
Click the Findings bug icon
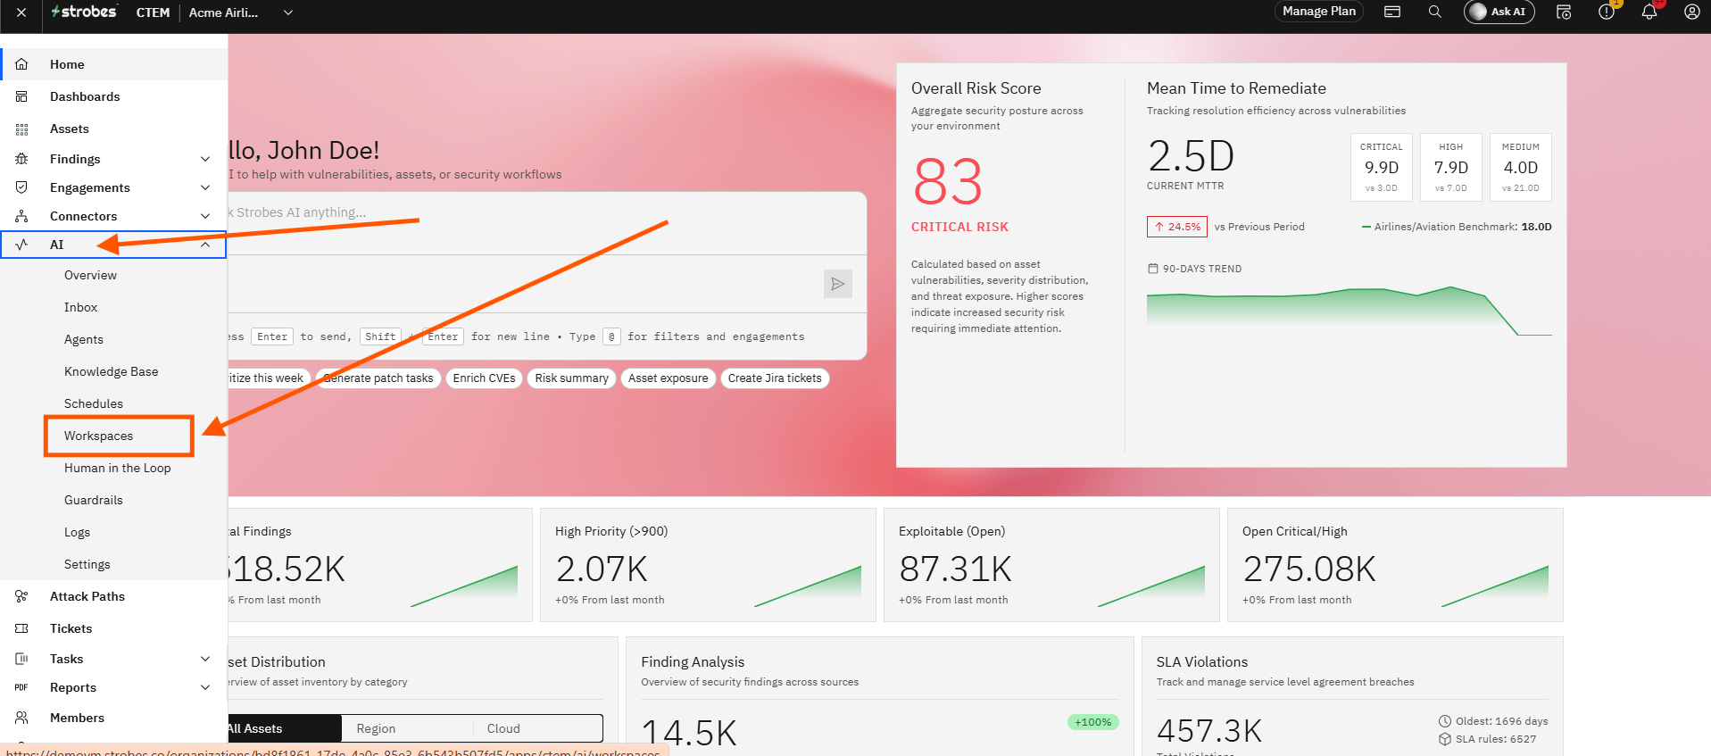(x=21, y=159)
